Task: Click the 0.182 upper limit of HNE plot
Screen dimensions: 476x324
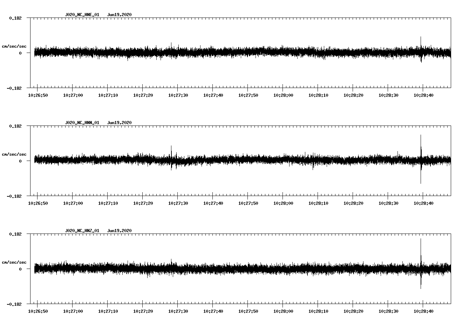Action: tap(15, 18)
